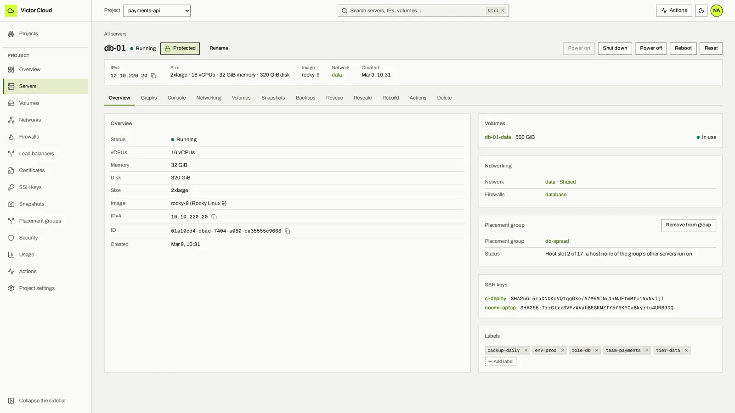
Task: Open the NA user avatar menu
Action: click(x=717, y=11)
